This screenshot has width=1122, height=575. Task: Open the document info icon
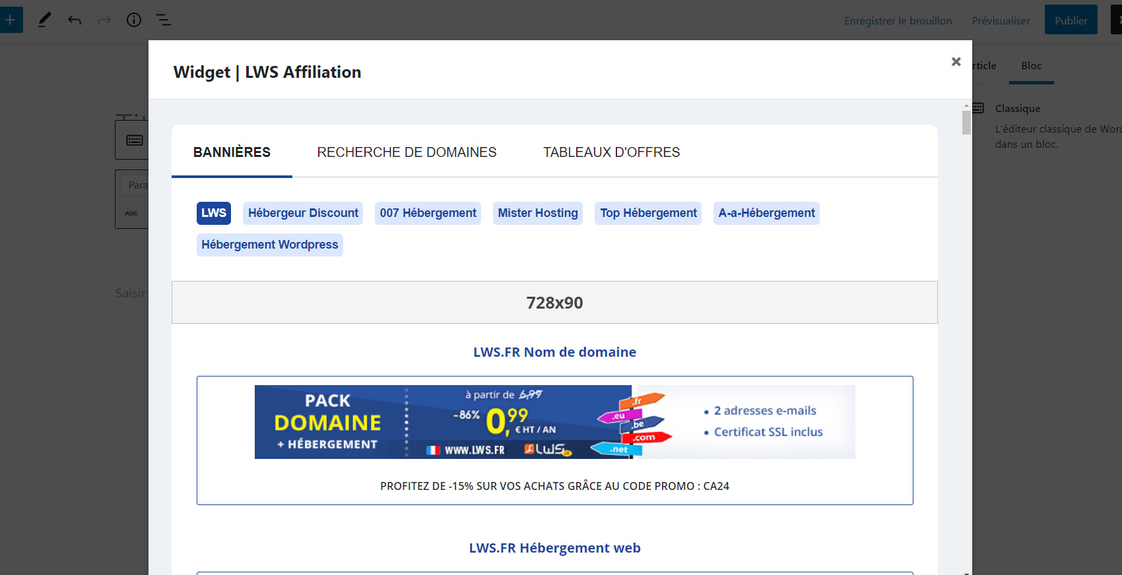tap(134, 20)
